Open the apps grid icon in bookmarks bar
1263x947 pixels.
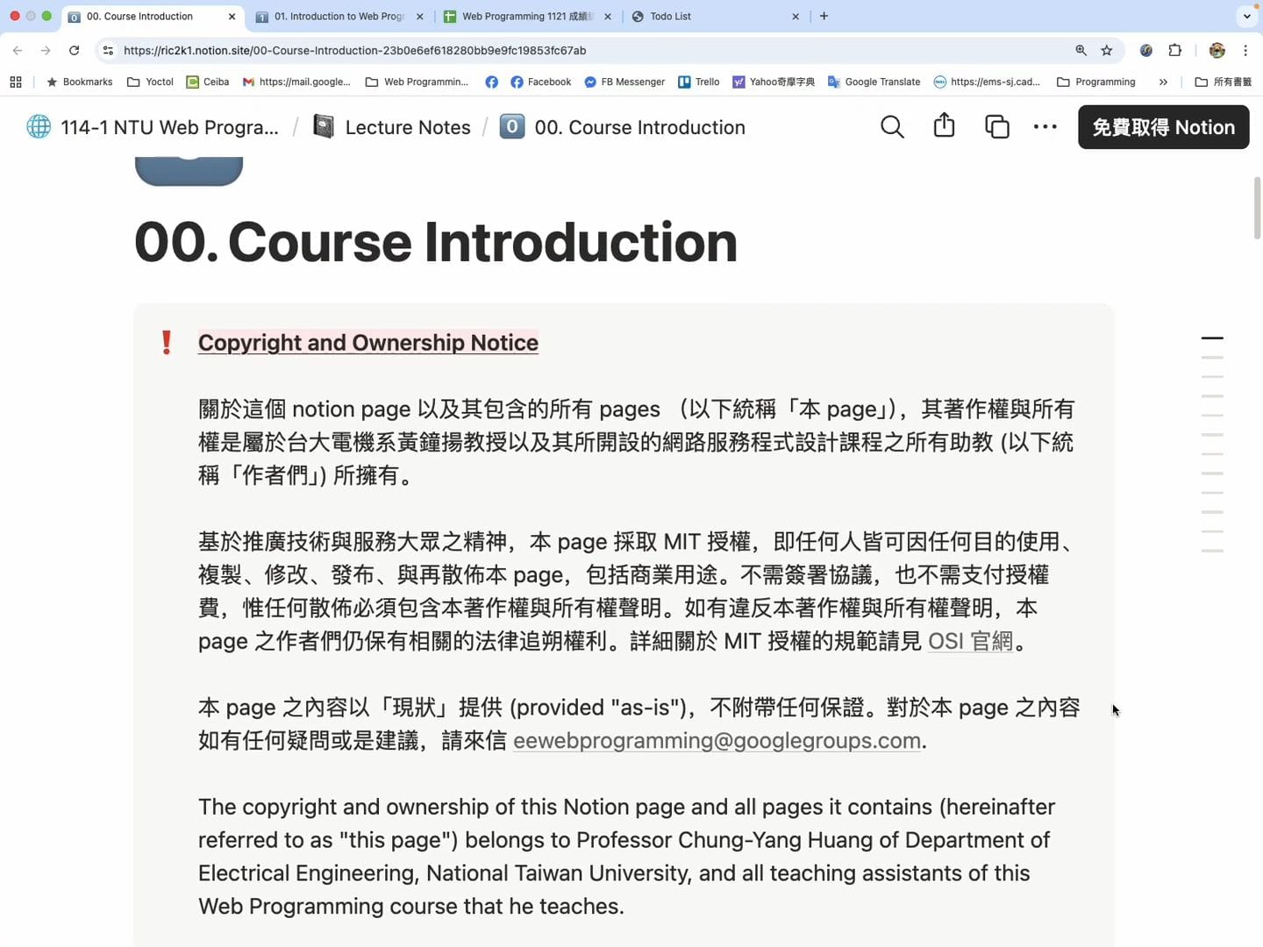point(16,82)
